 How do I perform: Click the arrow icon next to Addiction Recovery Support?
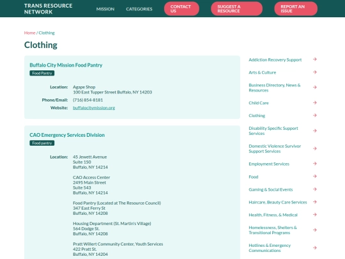click(315, 59)
